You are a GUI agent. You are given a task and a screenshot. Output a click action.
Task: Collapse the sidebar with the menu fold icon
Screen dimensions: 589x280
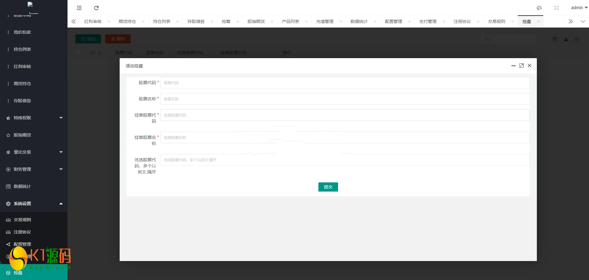pyautogui.click(x=79, y=8)
